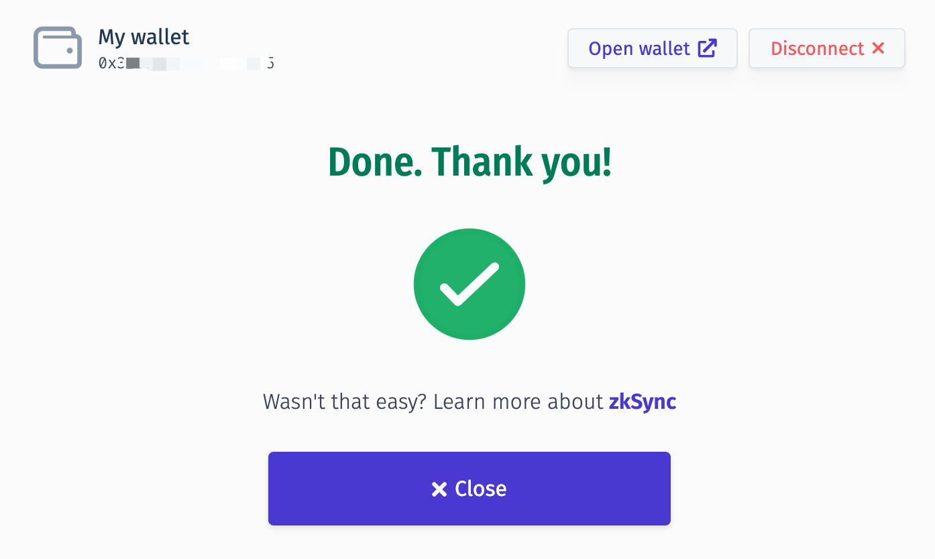Viewport: 935px width, 559px height.
Task: Click the wallet icon in the header
Action: pos(58,48)
